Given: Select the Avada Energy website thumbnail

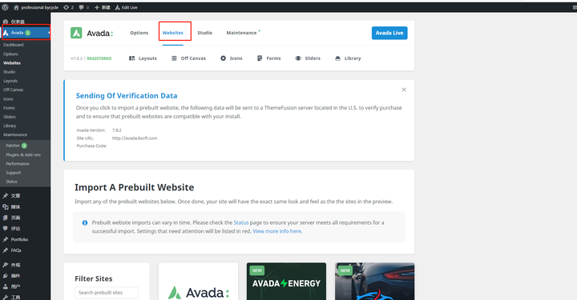Looking at the screenshot, I should tap(286, 282).
